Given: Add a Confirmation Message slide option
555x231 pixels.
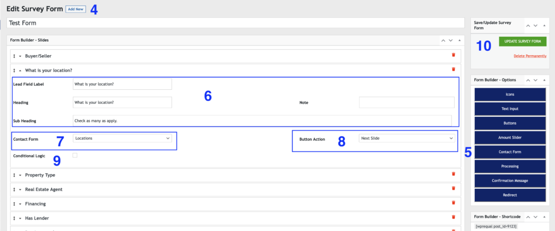Looking at the screenshot, I should point(510,181).
